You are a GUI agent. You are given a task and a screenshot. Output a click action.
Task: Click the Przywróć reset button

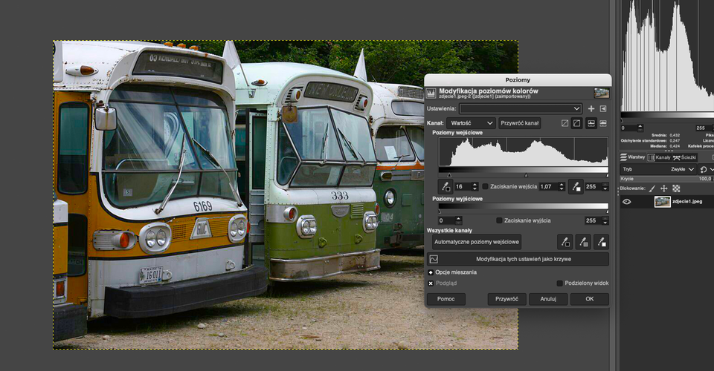506,299
